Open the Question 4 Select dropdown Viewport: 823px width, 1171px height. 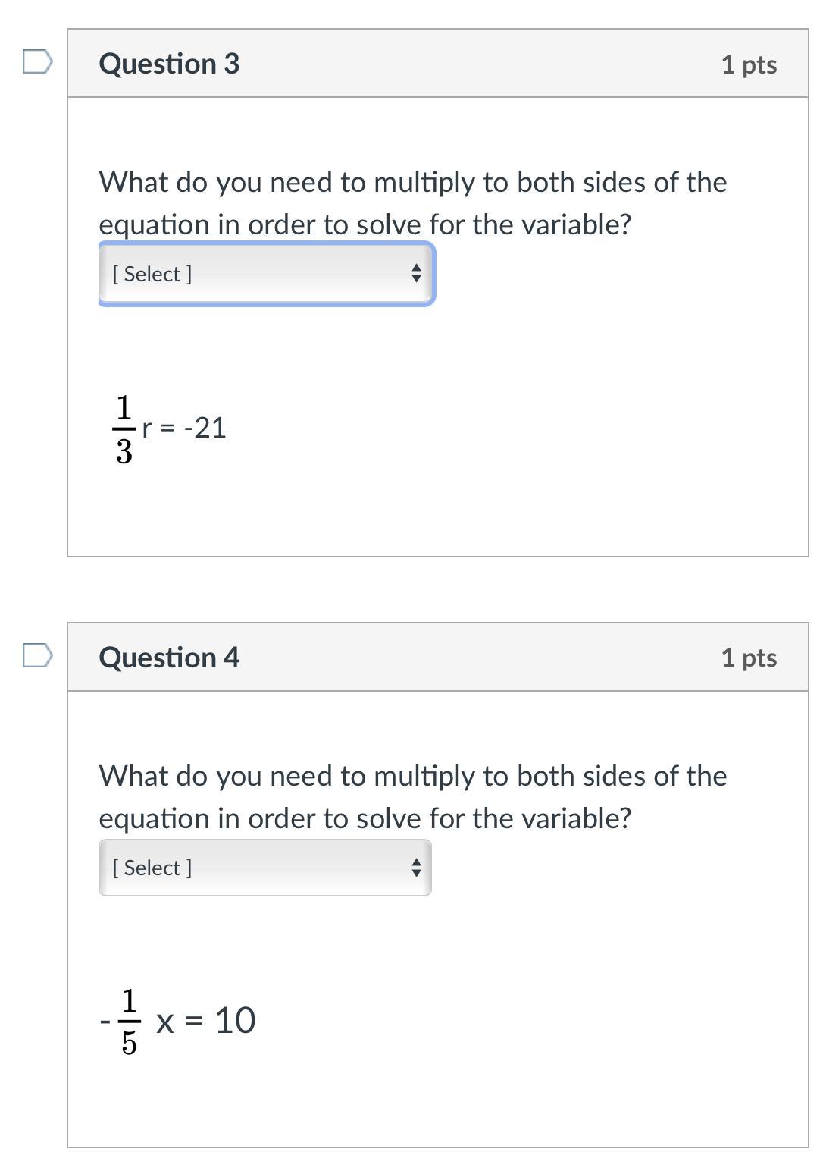point(265,868)
